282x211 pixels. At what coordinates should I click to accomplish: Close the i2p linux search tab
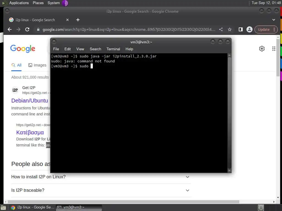(67, 20)
